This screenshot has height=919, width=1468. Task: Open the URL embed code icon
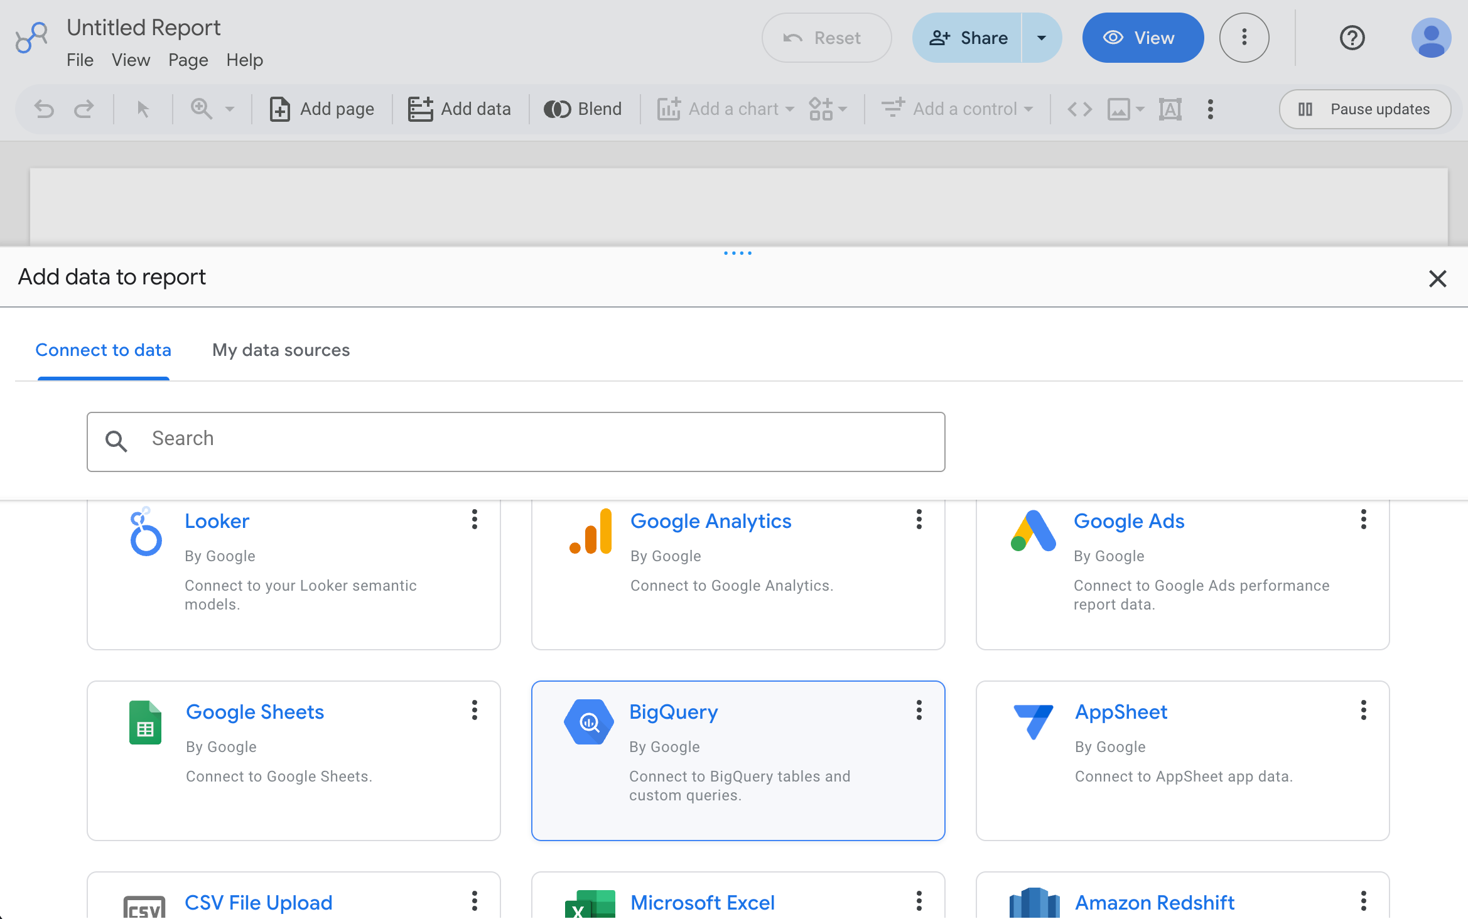tap(1080, 109)
